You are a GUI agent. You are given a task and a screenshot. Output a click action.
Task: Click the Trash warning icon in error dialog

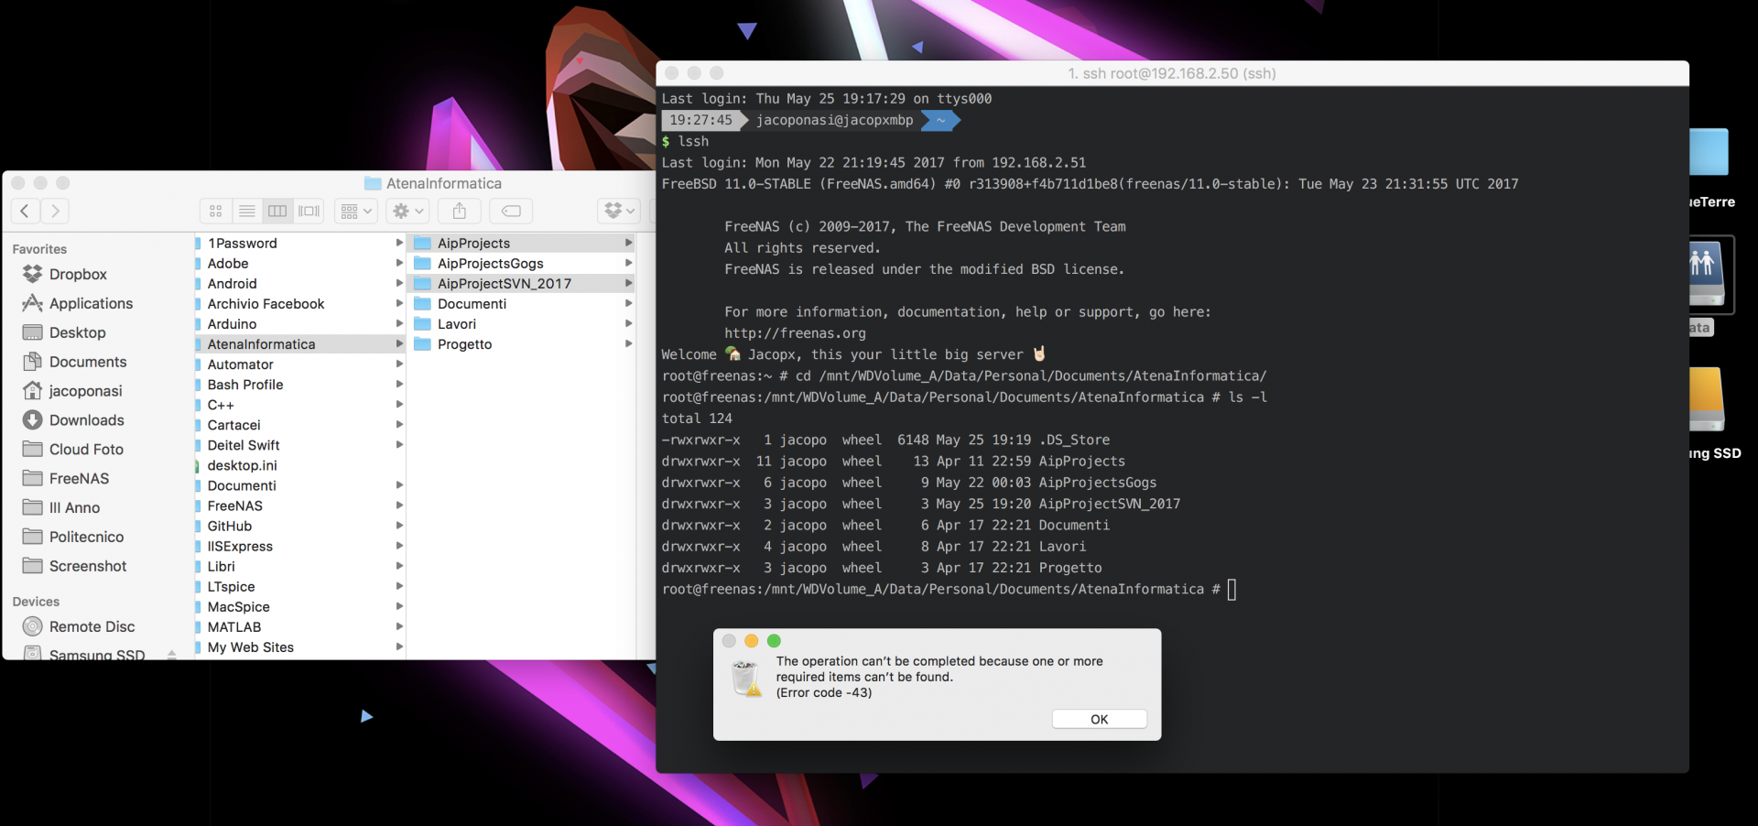point(747,679)
